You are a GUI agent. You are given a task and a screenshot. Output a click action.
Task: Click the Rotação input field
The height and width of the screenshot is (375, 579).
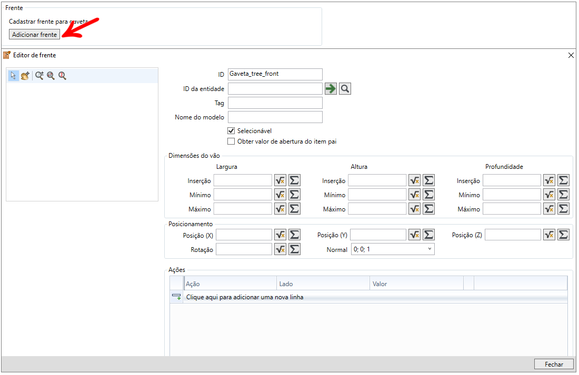point(244,249)
